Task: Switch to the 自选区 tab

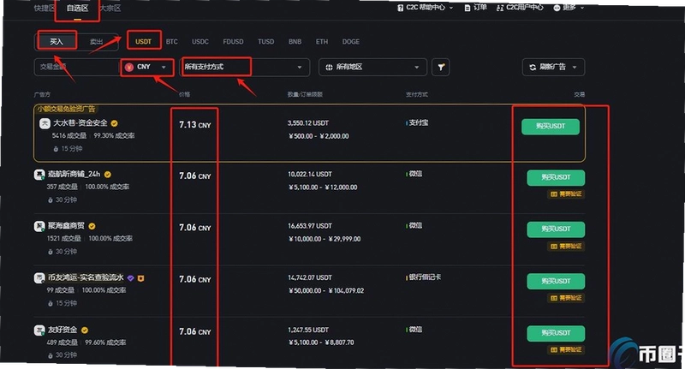Action: coord(77,9)
